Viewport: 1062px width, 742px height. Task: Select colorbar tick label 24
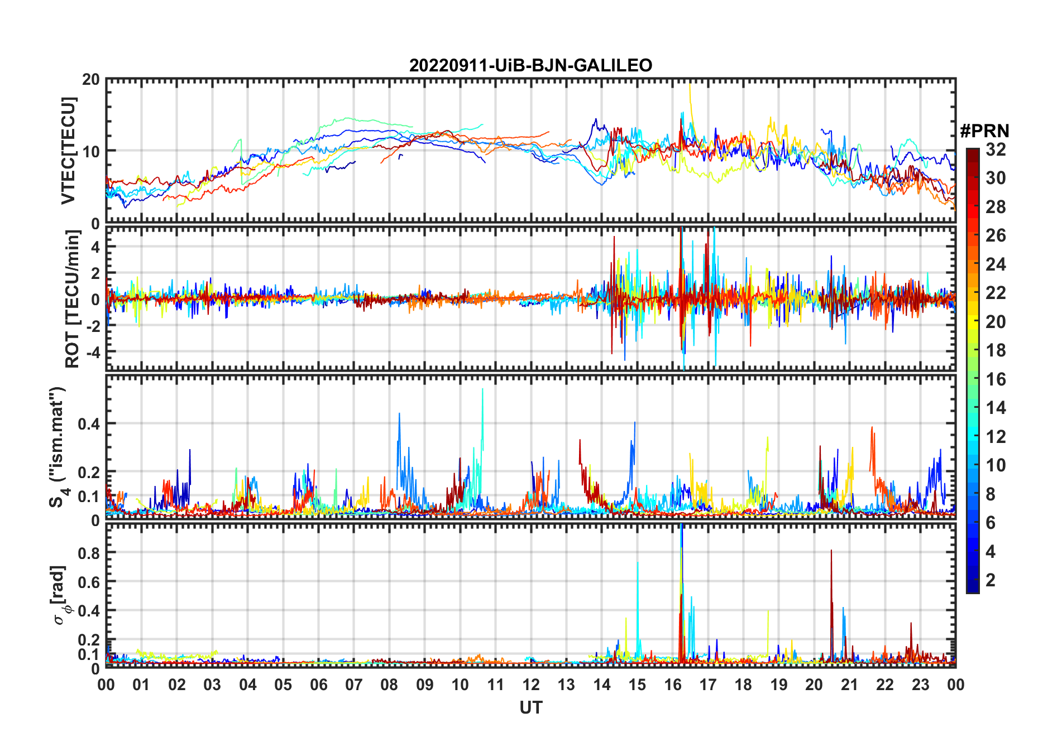point(996,264)
